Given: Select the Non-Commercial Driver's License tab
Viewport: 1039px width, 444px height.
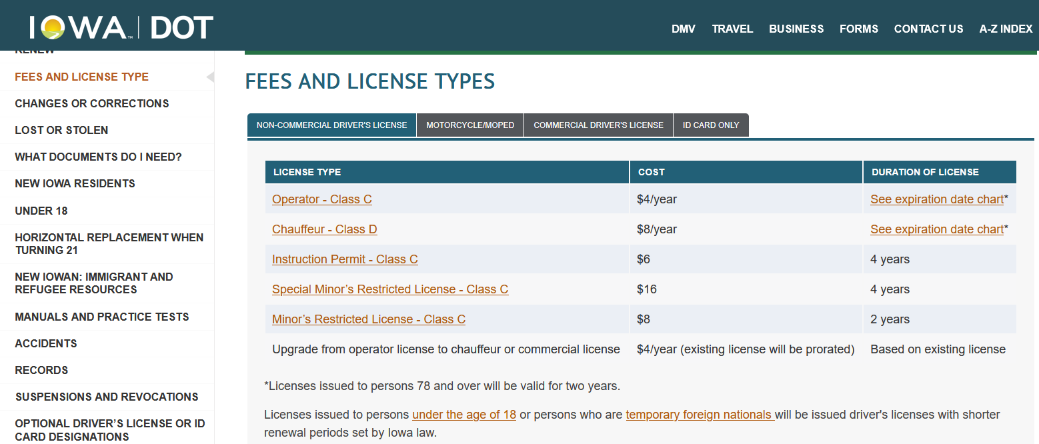Looking at the screenshot, I should pyautogui.click(x=331, y=125).
